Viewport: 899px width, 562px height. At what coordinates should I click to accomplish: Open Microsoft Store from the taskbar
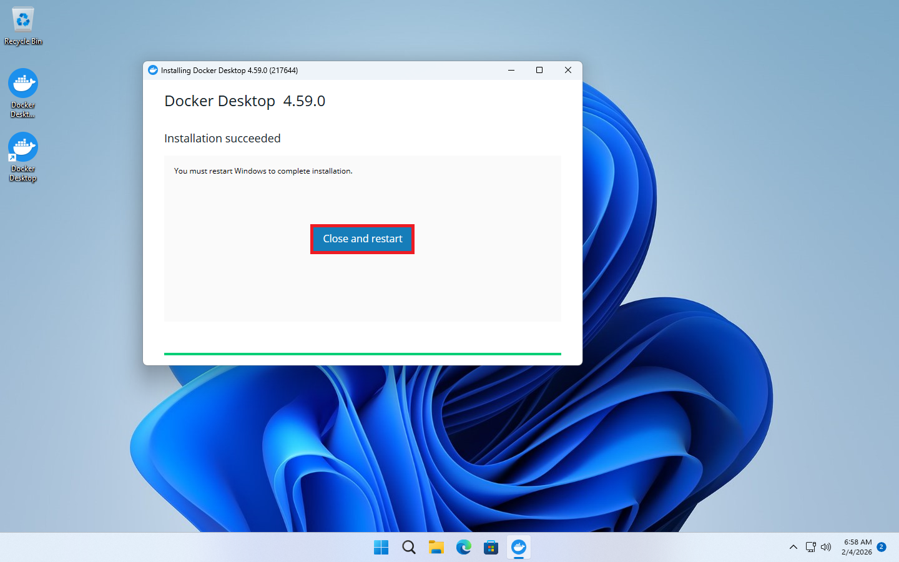(491, 548)
